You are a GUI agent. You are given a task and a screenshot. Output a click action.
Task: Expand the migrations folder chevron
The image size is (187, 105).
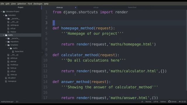(x=6, y=42)
